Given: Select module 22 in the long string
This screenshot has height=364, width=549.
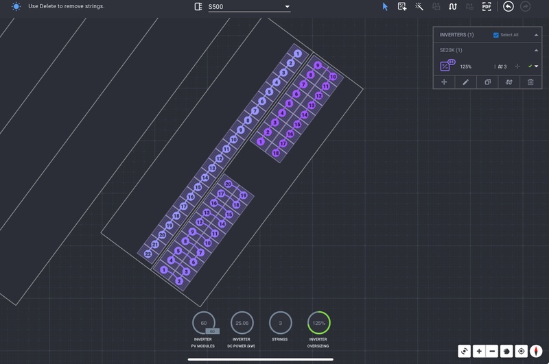Looking at the screenshot, I should click(148, 254).
